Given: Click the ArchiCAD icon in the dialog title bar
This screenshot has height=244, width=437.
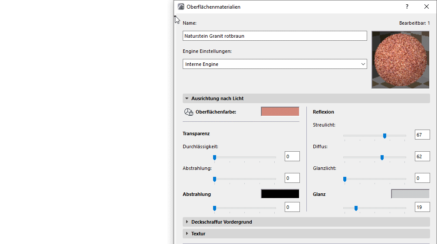Looking at the screenshot, I should click(181, 7).
